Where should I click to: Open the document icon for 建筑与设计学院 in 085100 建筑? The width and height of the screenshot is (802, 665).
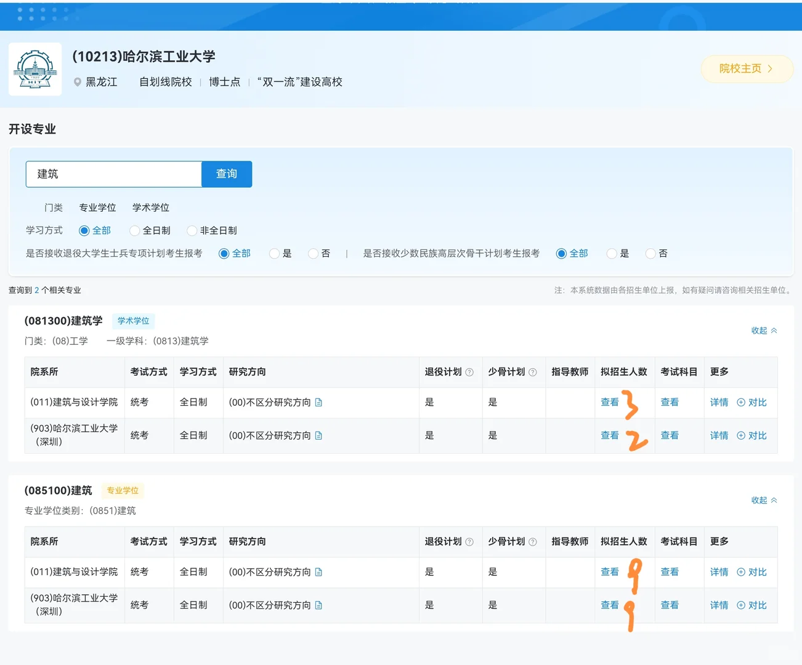click(318, 571)
